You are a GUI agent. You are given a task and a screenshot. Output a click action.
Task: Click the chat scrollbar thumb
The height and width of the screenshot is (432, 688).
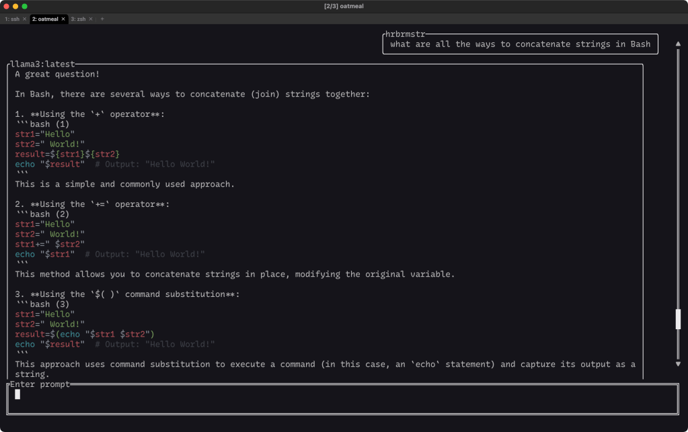coord(678,319)
